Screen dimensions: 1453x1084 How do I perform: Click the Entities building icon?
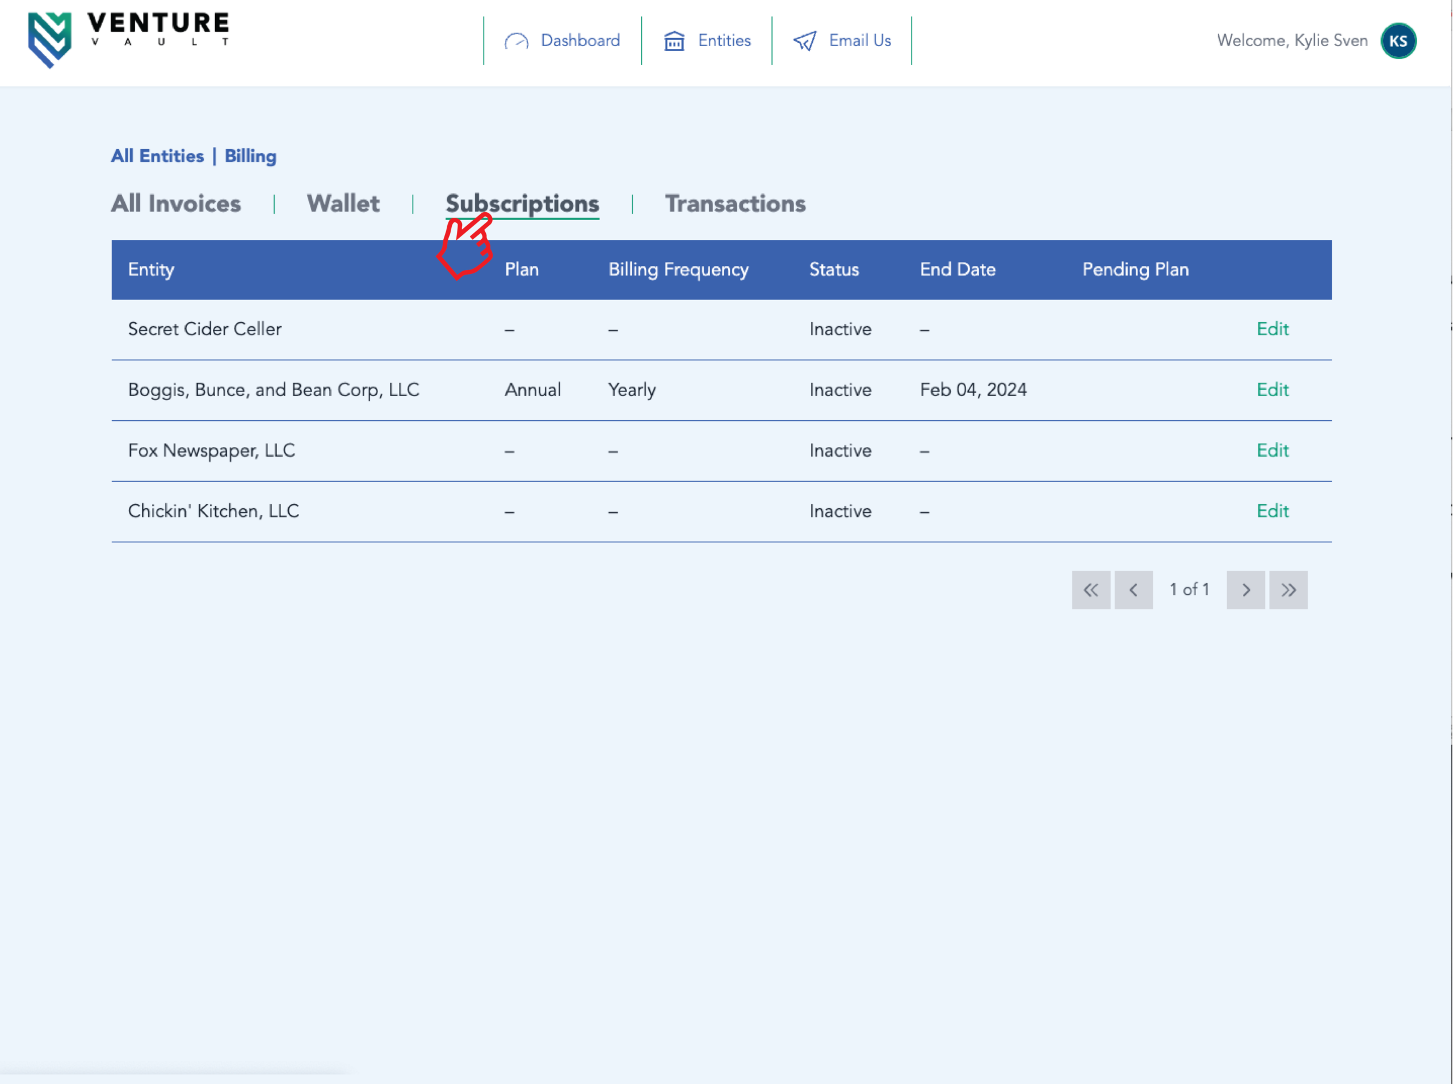tap(674, 41)
